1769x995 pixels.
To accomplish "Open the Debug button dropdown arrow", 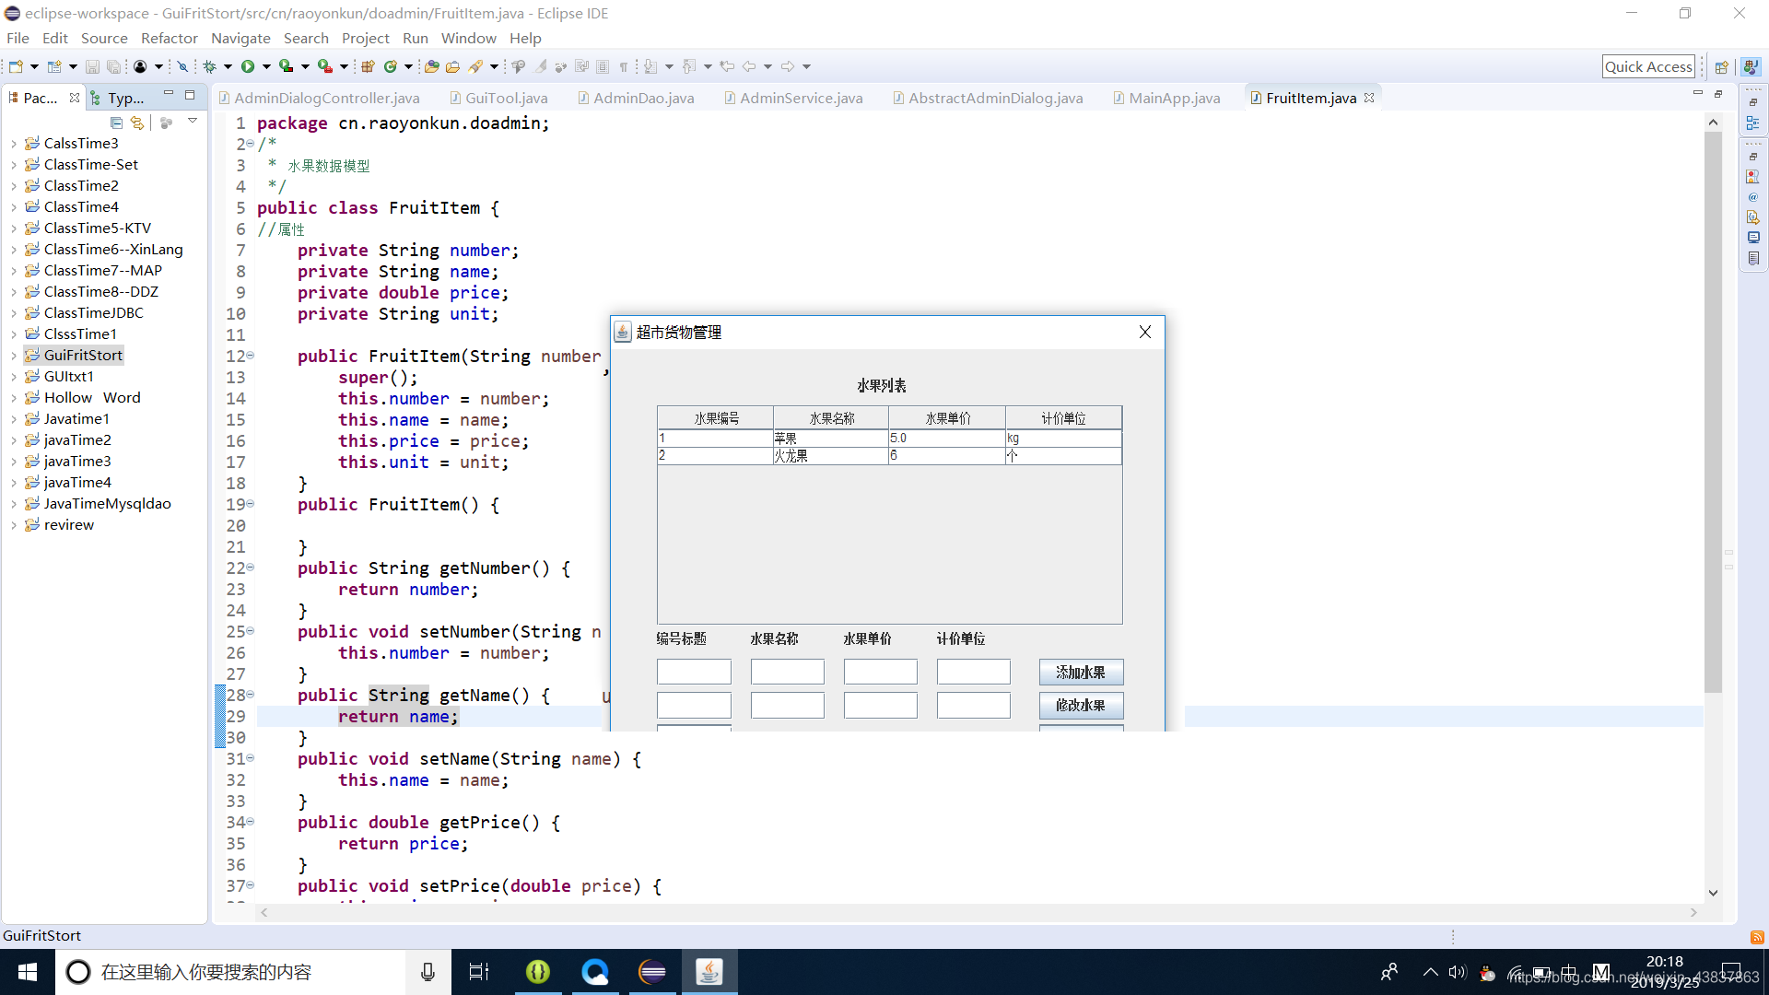I will click(x=228, y=66).
